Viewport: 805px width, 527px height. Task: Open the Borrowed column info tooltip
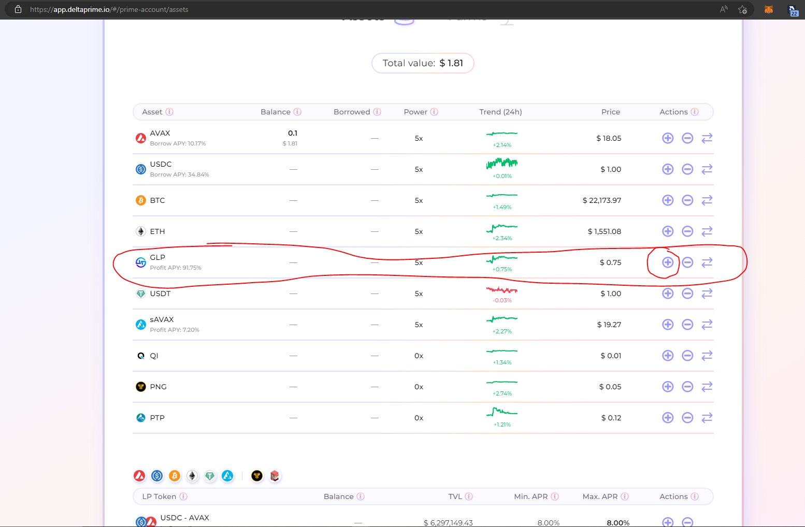pyautogui.click(x=378, y=112)
